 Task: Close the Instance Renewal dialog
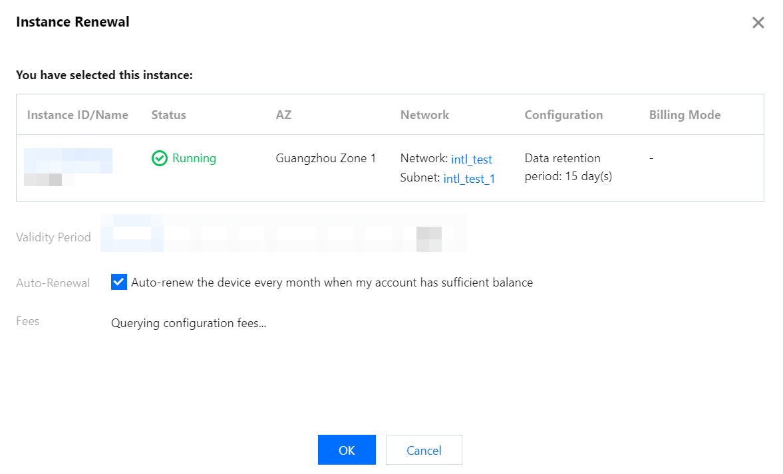[x=758, y=23]
